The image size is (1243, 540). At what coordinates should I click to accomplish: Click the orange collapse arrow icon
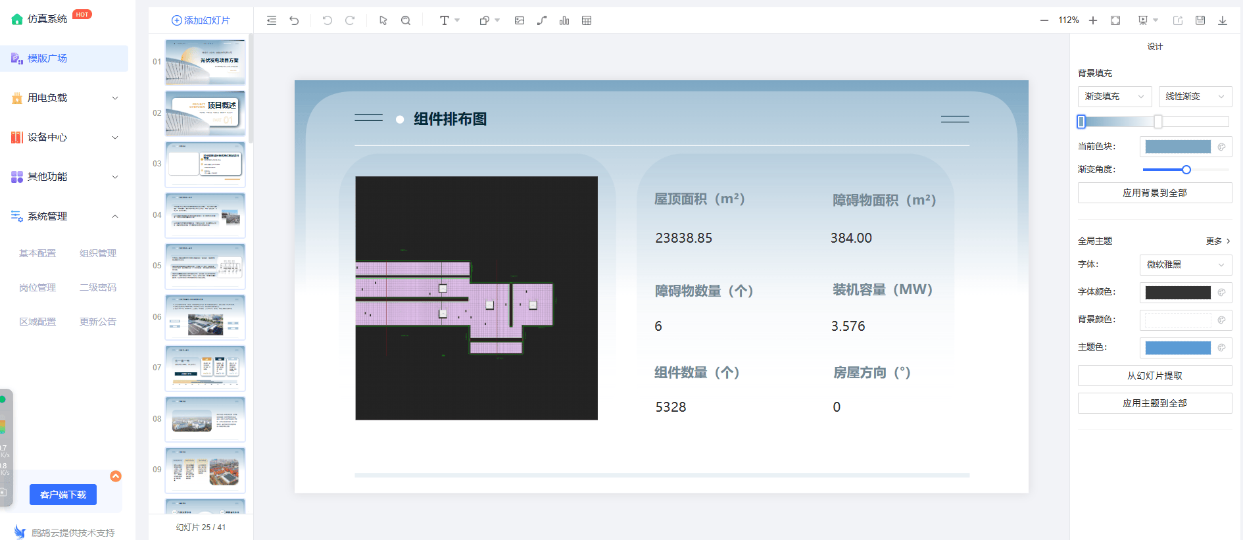[116, 476]
